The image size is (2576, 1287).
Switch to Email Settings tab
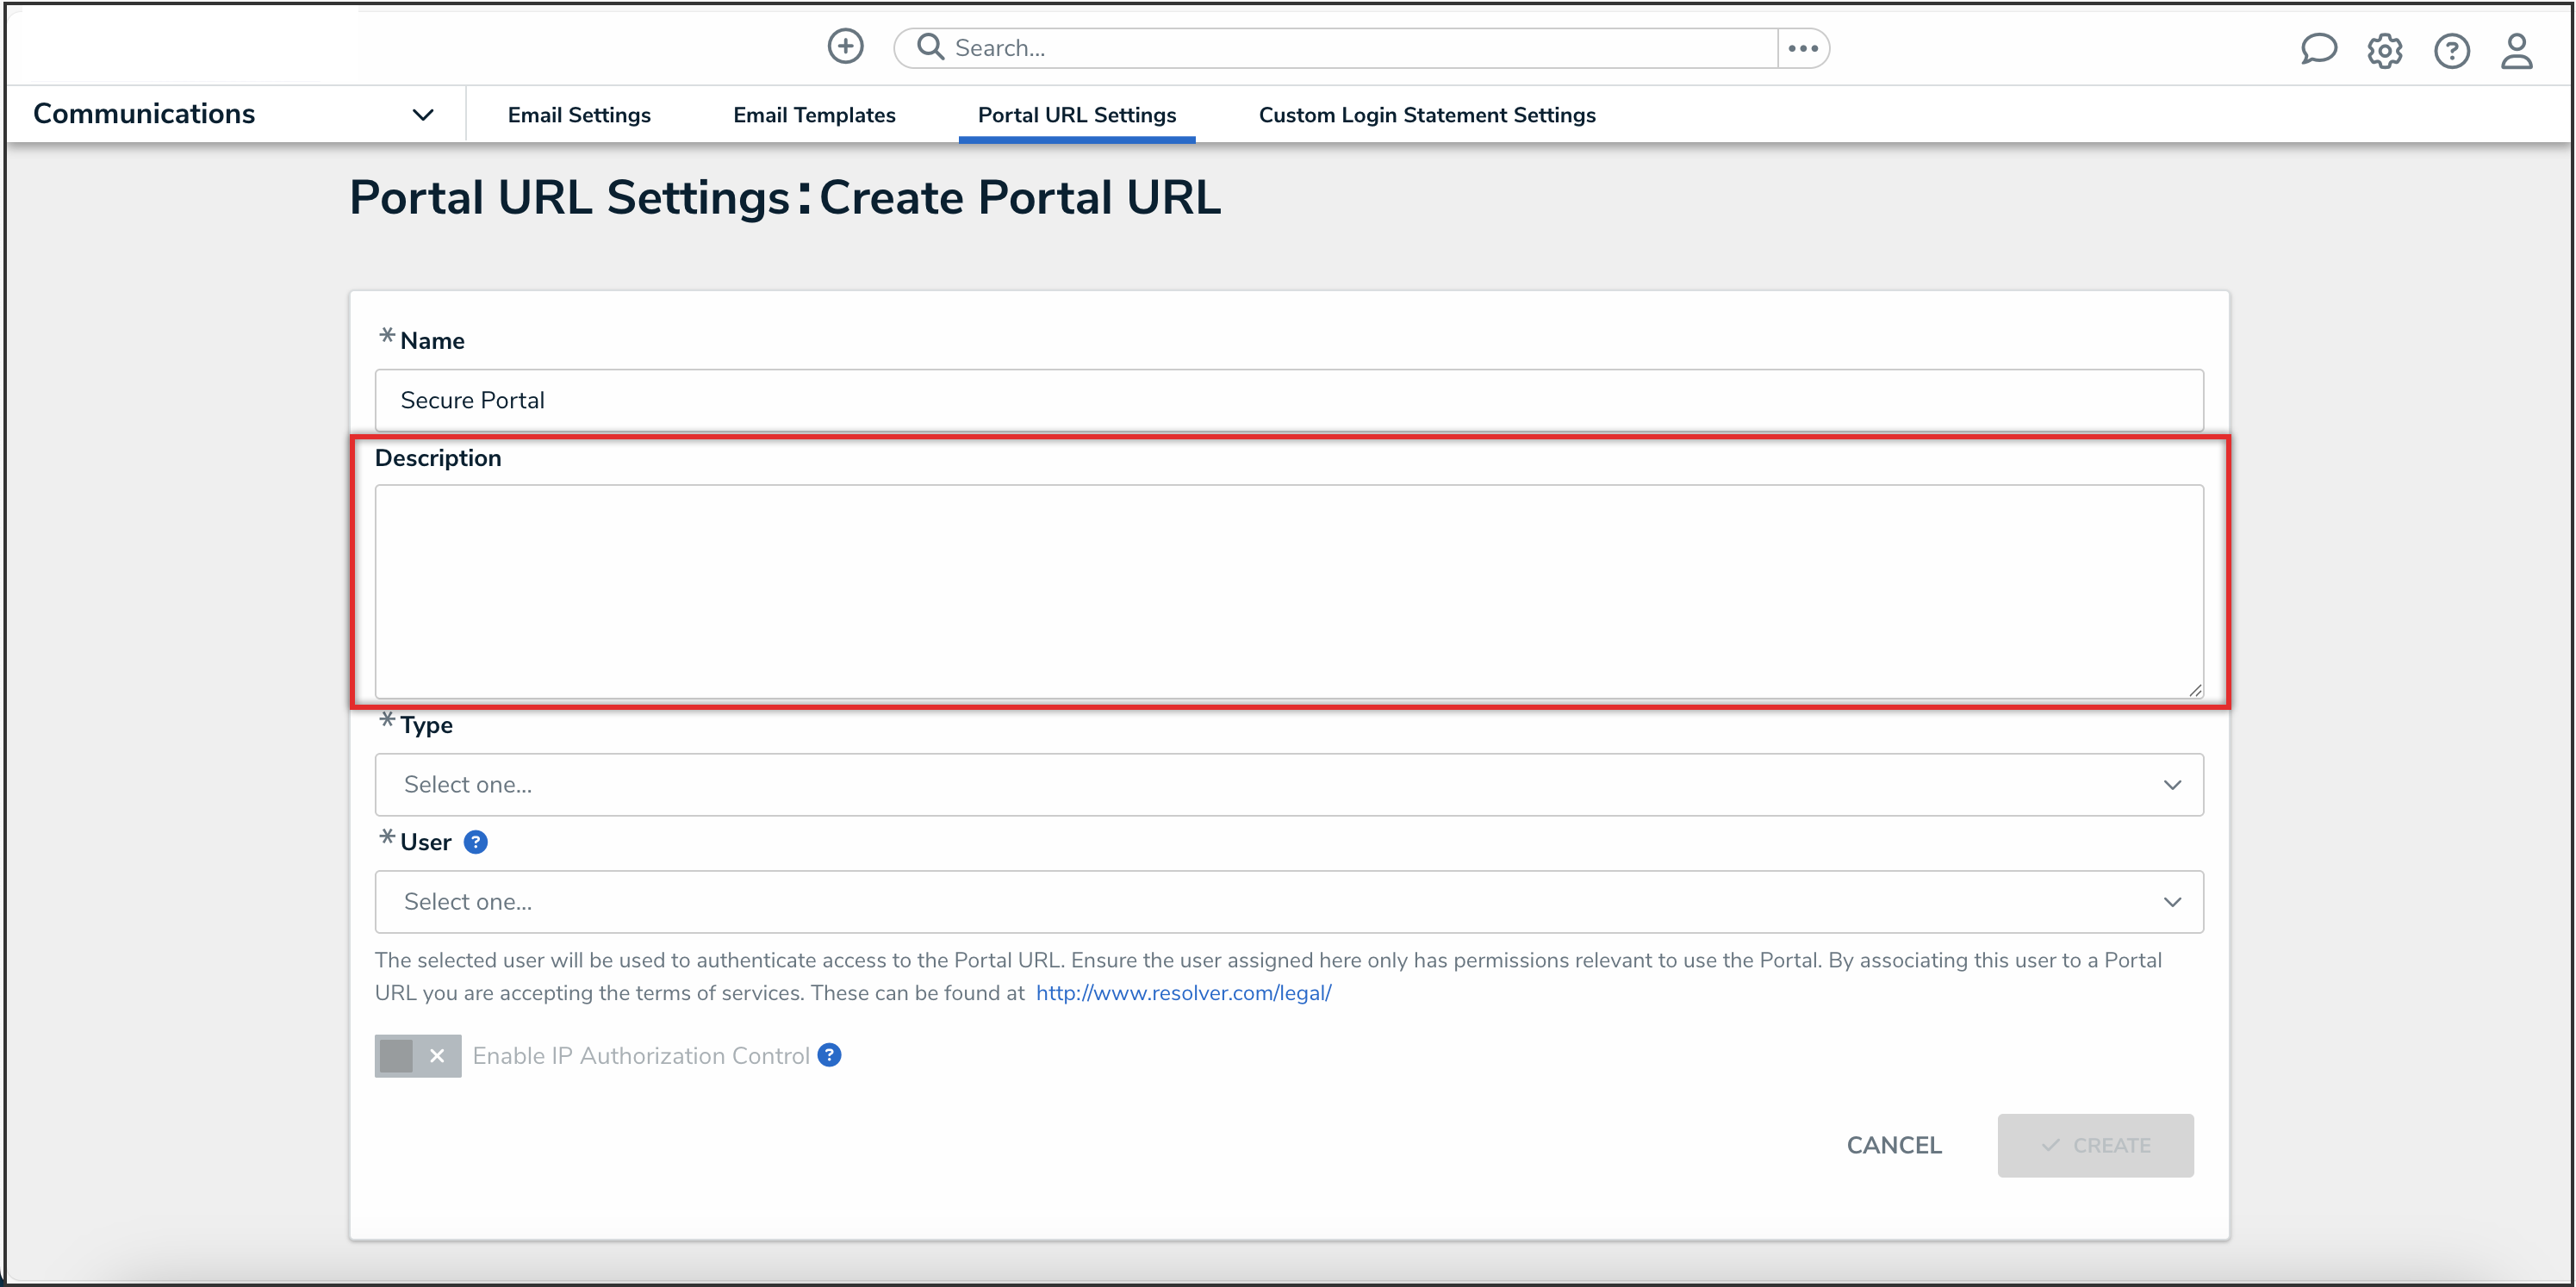coord(579,115)
